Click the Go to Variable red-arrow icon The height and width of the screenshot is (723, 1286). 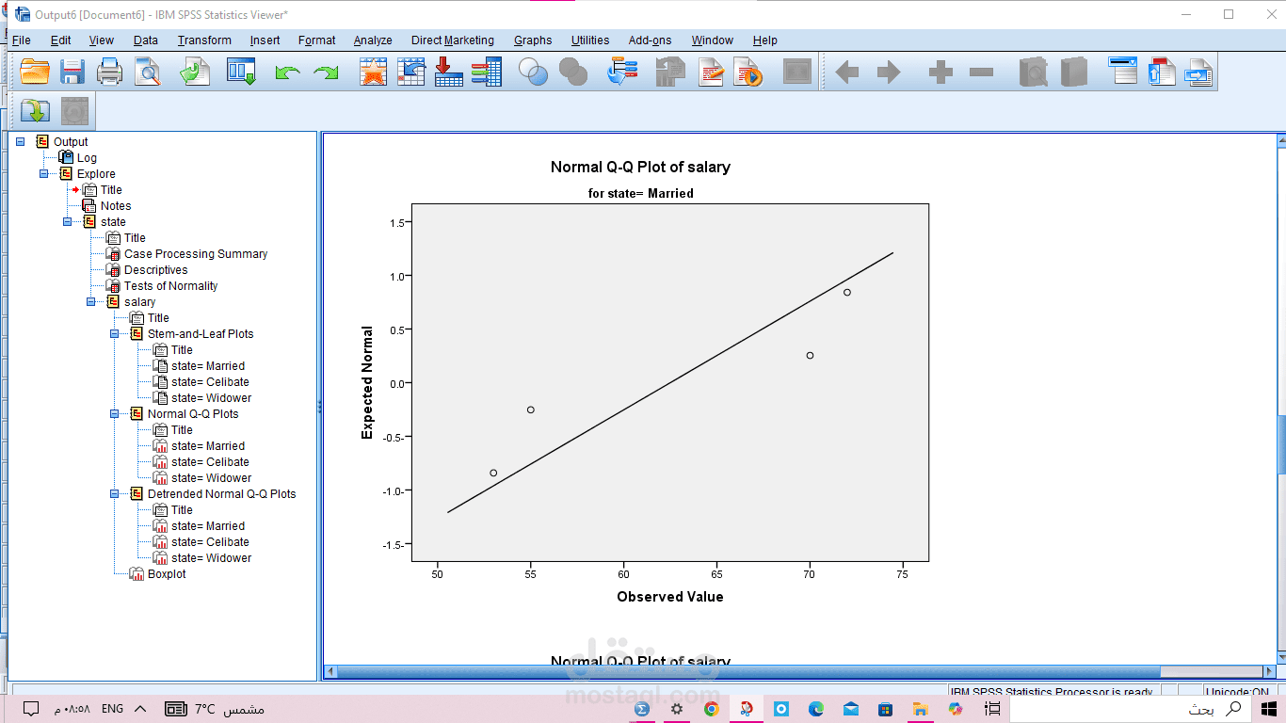[448, 72]
